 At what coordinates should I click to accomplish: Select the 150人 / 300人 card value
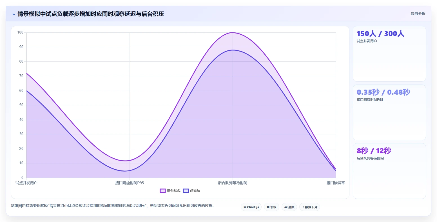pyautogui.click(x=380, y=34)
